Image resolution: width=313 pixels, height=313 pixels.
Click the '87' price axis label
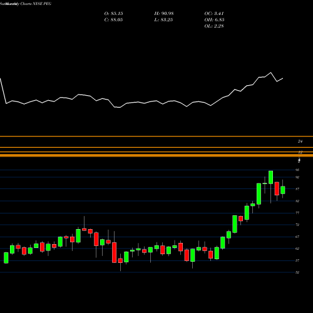[297, 189]
